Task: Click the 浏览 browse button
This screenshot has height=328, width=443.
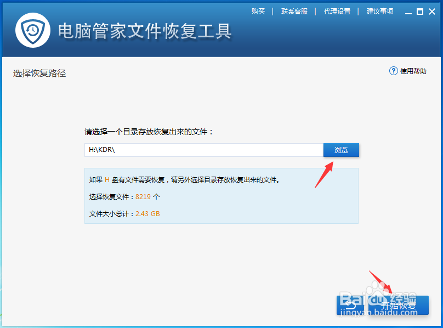Action: click(341, 150)
